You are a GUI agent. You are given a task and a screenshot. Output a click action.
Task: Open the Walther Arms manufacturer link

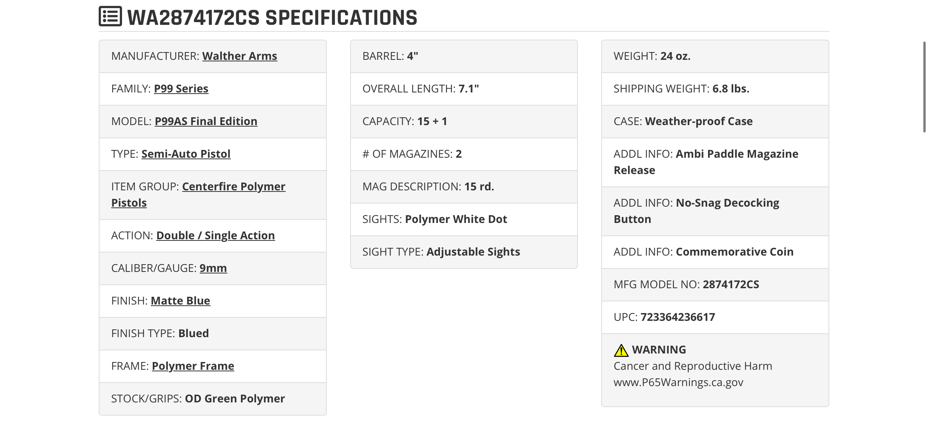pyautogui.click(x=240, y=56)
